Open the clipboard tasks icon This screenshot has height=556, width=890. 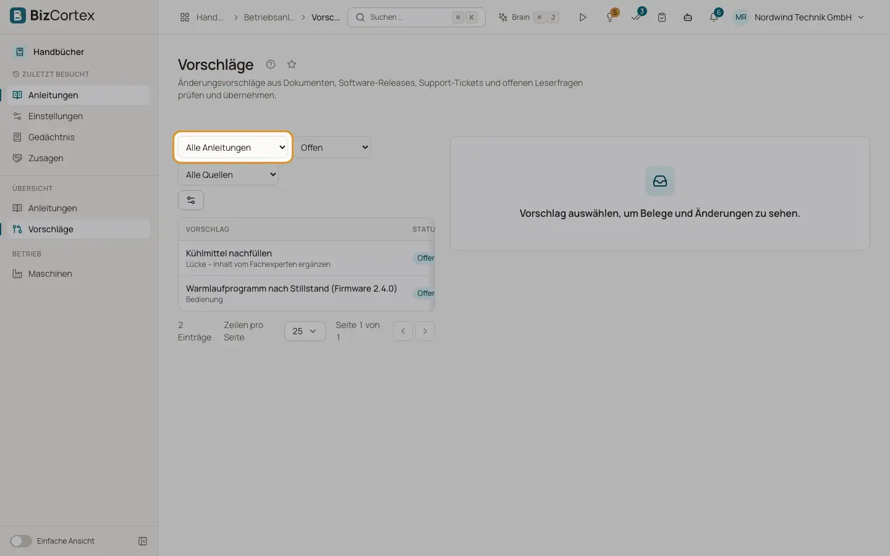[x=662, y=17]
